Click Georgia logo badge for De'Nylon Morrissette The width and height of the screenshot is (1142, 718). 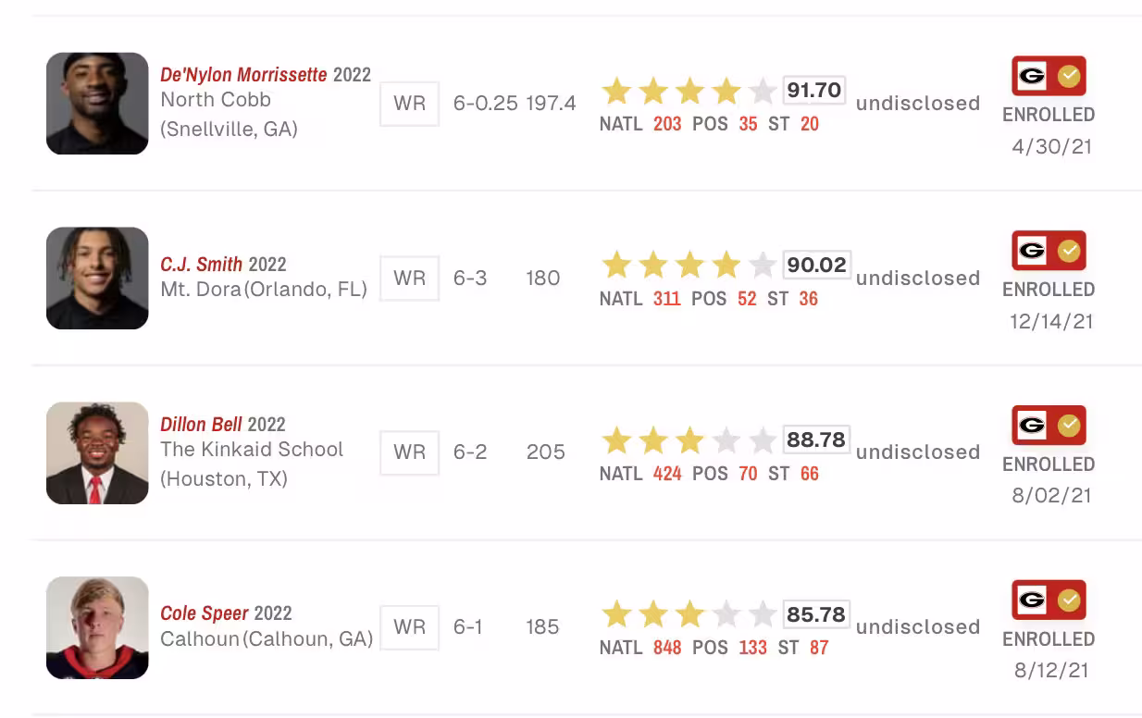[1032, 76]
